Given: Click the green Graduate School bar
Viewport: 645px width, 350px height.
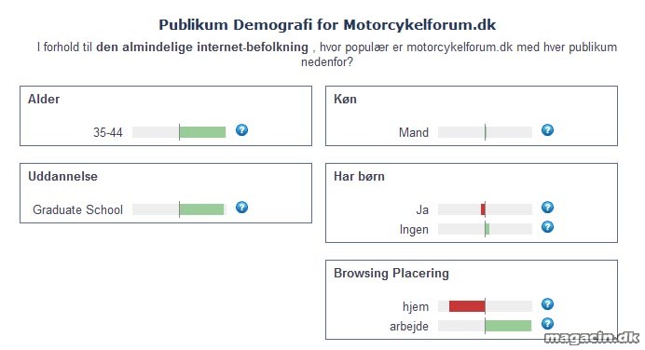Looking at the screenshot, I should (x=202, y=209).
